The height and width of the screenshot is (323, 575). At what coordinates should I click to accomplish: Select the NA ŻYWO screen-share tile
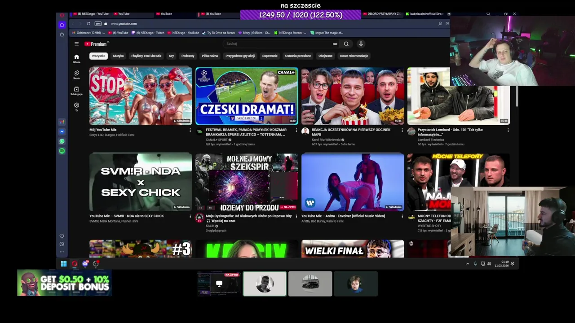[x=219, y=284]
